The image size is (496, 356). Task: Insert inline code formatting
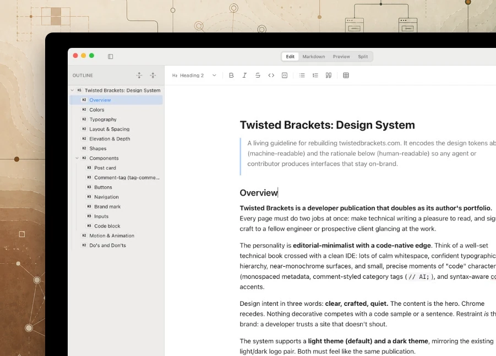pyautogui.click(x=271, y=75)
